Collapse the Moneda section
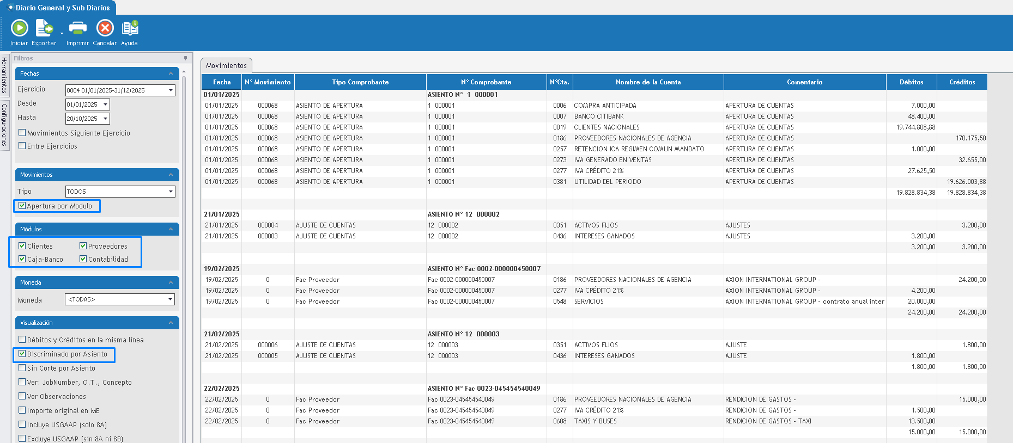The width and height of the screenshot is (1013, 443). click(171, 282)
